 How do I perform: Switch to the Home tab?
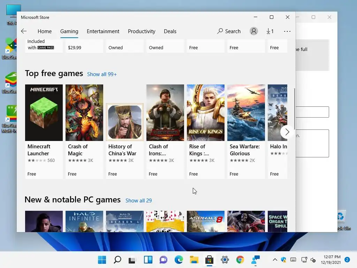(45, 31)
